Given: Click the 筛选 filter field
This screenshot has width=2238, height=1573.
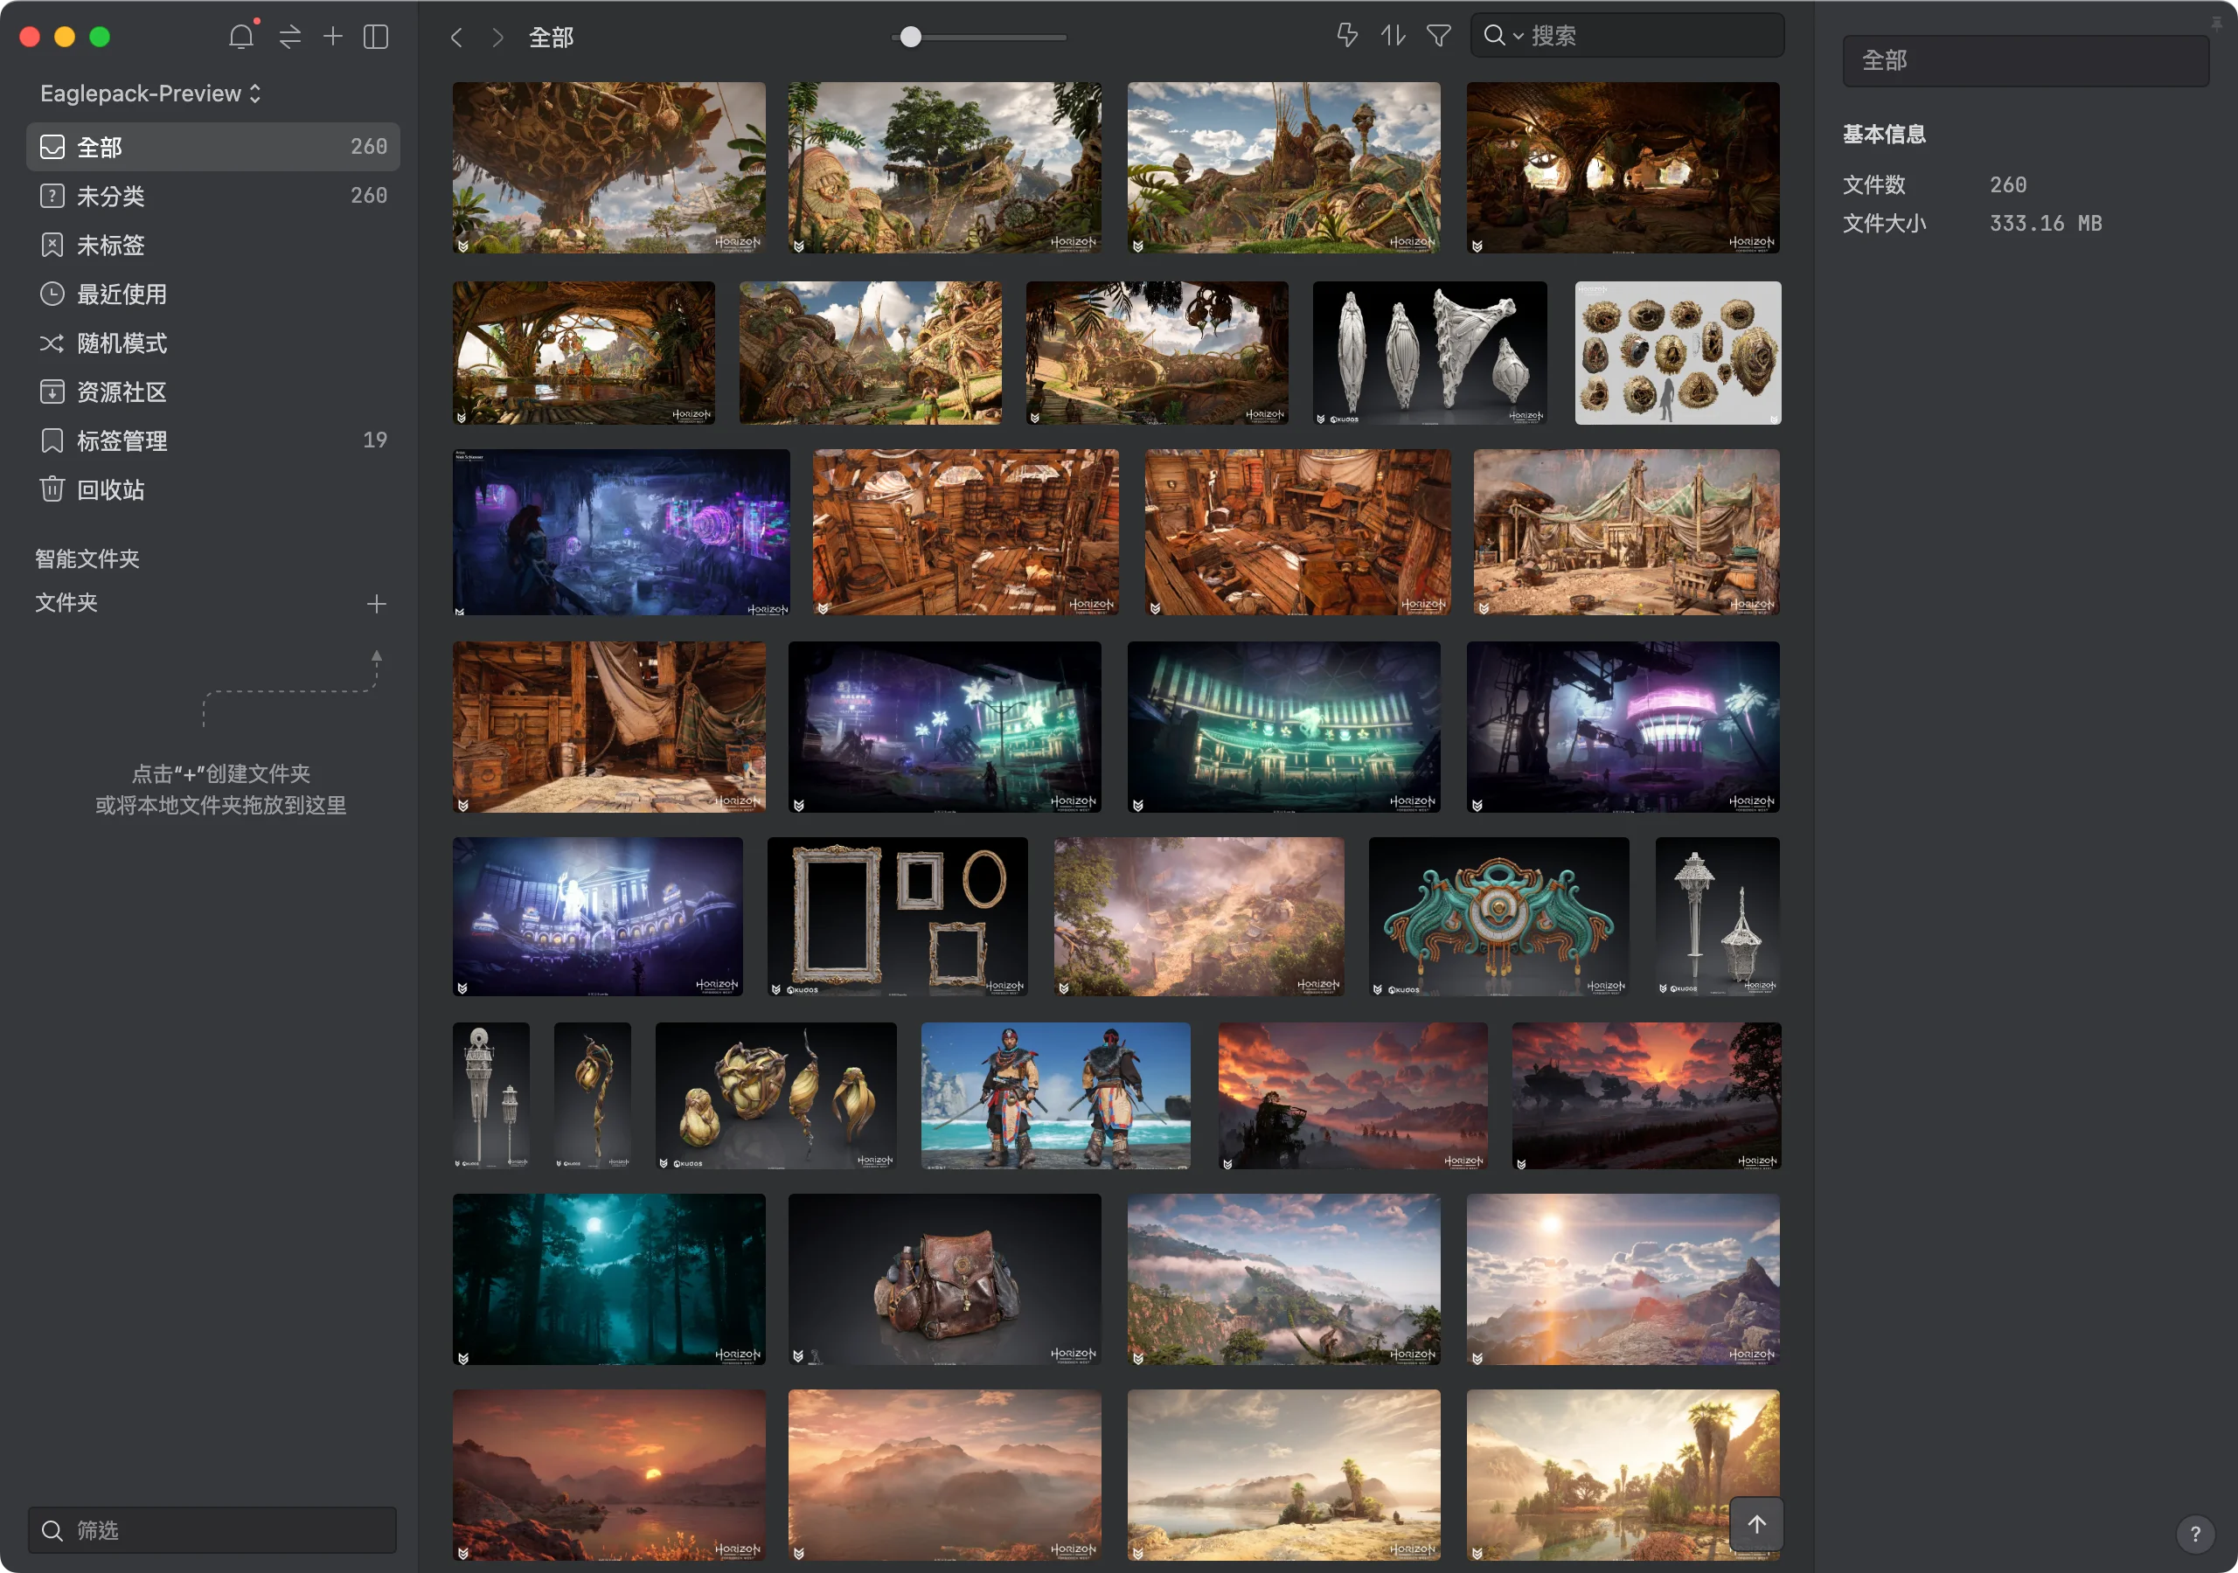Looking at the screenshot, I should click(x=212, y=1530).
